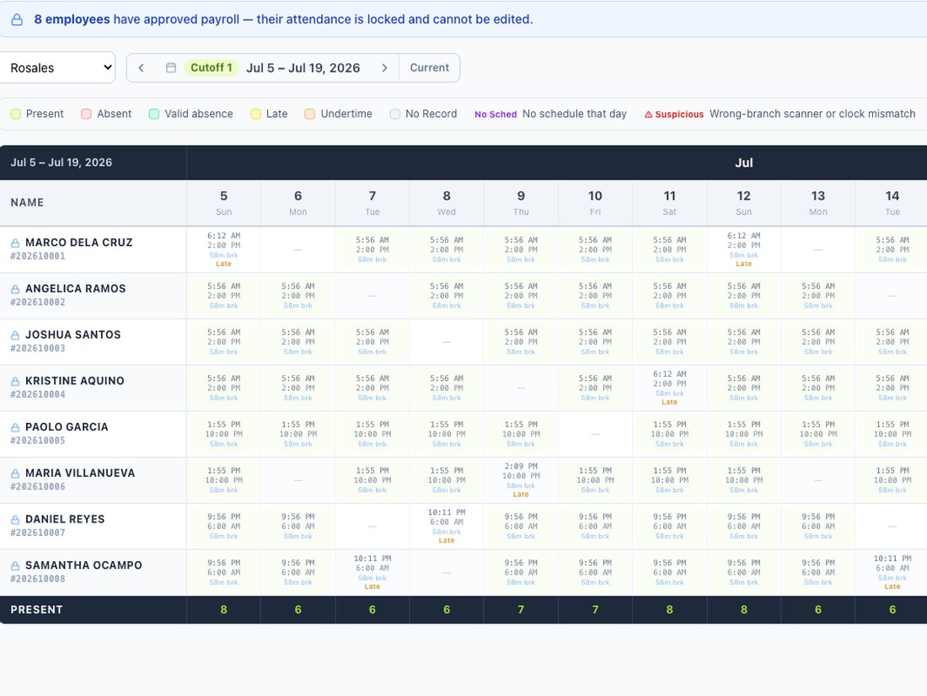Click the PRESENT total 8 for Jul 5

[x=223, y=610]
